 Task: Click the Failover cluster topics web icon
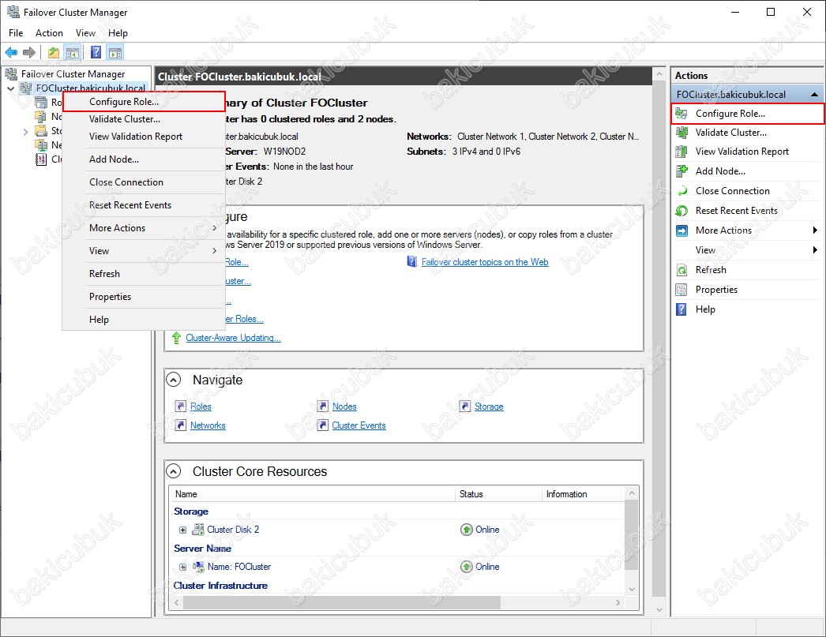412,261
